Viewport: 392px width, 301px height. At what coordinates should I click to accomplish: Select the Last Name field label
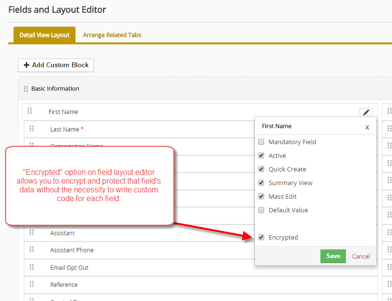pyautogui.click(x=65, y=129)
